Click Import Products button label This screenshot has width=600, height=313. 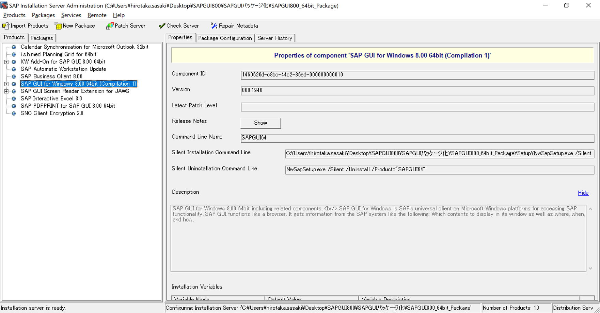[30, 26]
